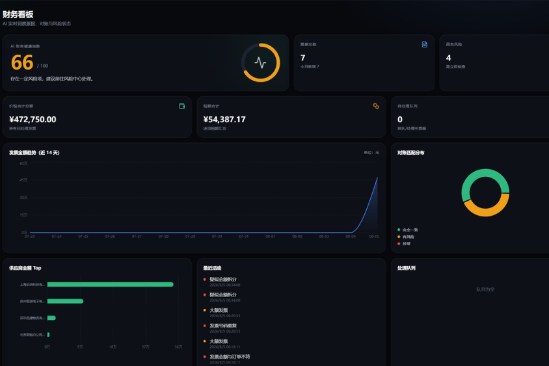This screenshot has height=366, width=549.
Task: Click the heartbeat pulse icon in health gauge
Action: pyautogui.click(x=260, y=62)
